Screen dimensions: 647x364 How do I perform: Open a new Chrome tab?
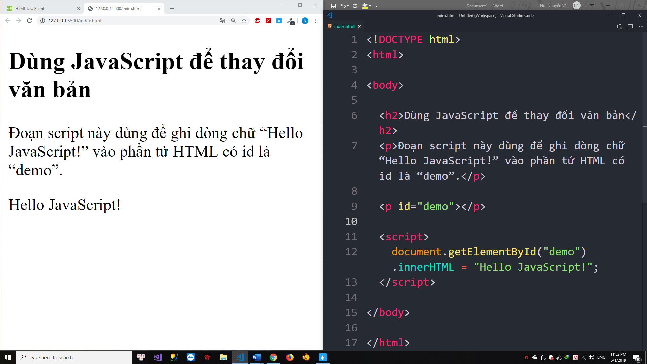172,9
